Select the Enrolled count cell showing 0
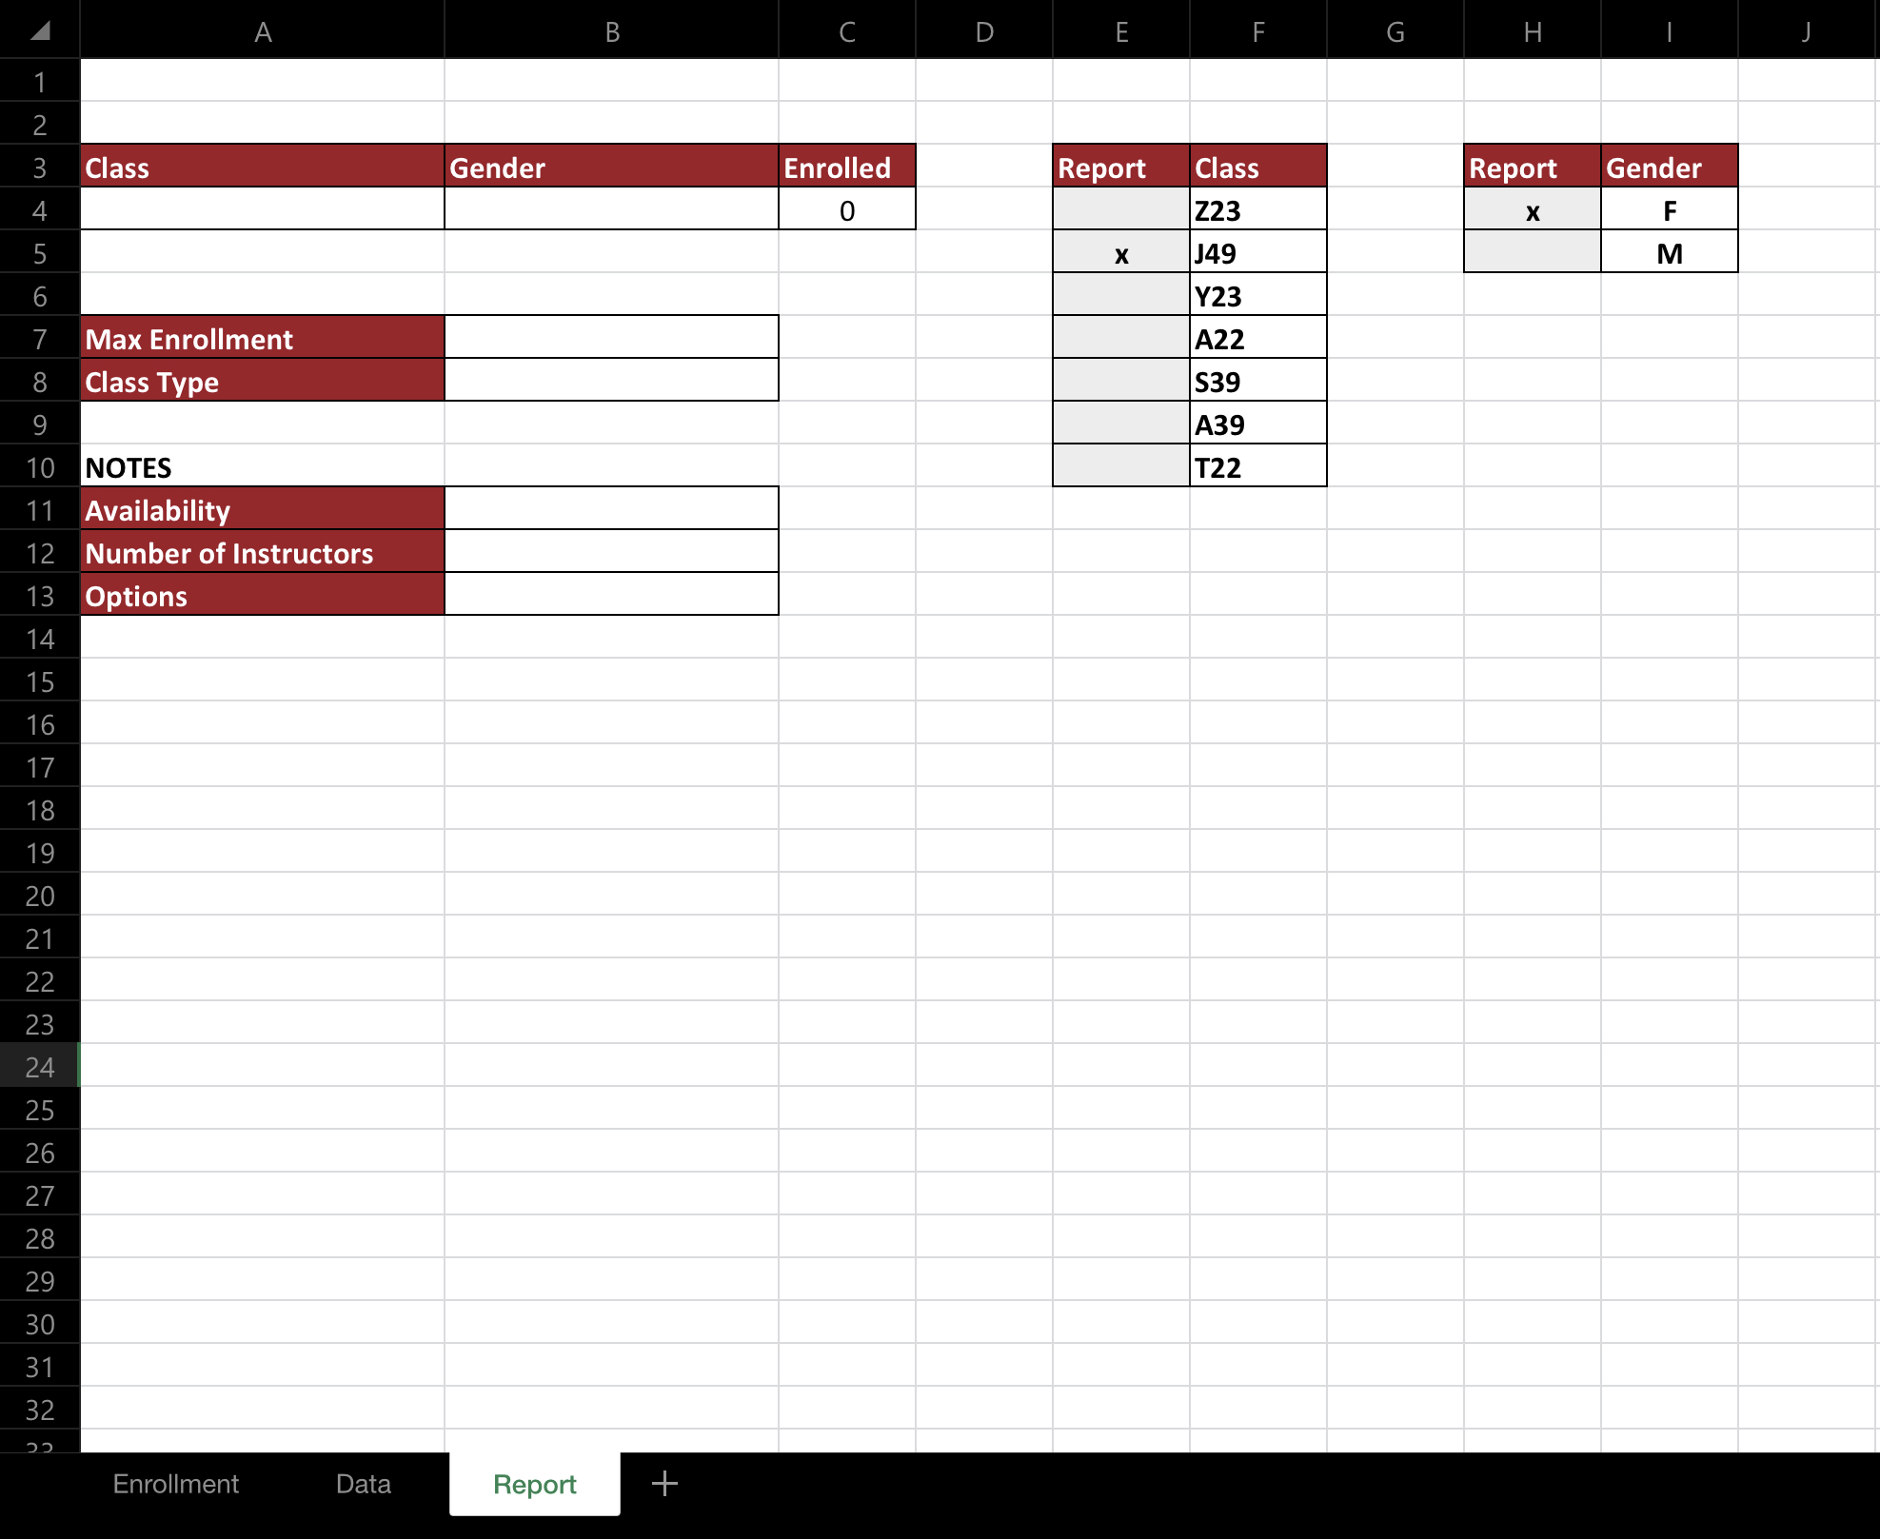This screenshot has height=1539, width=1880. click(x=845, y=209)
